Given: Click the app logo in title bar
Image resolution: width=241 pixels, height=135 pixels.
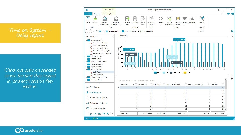Looking at the screenshot, I should point(87,10).
